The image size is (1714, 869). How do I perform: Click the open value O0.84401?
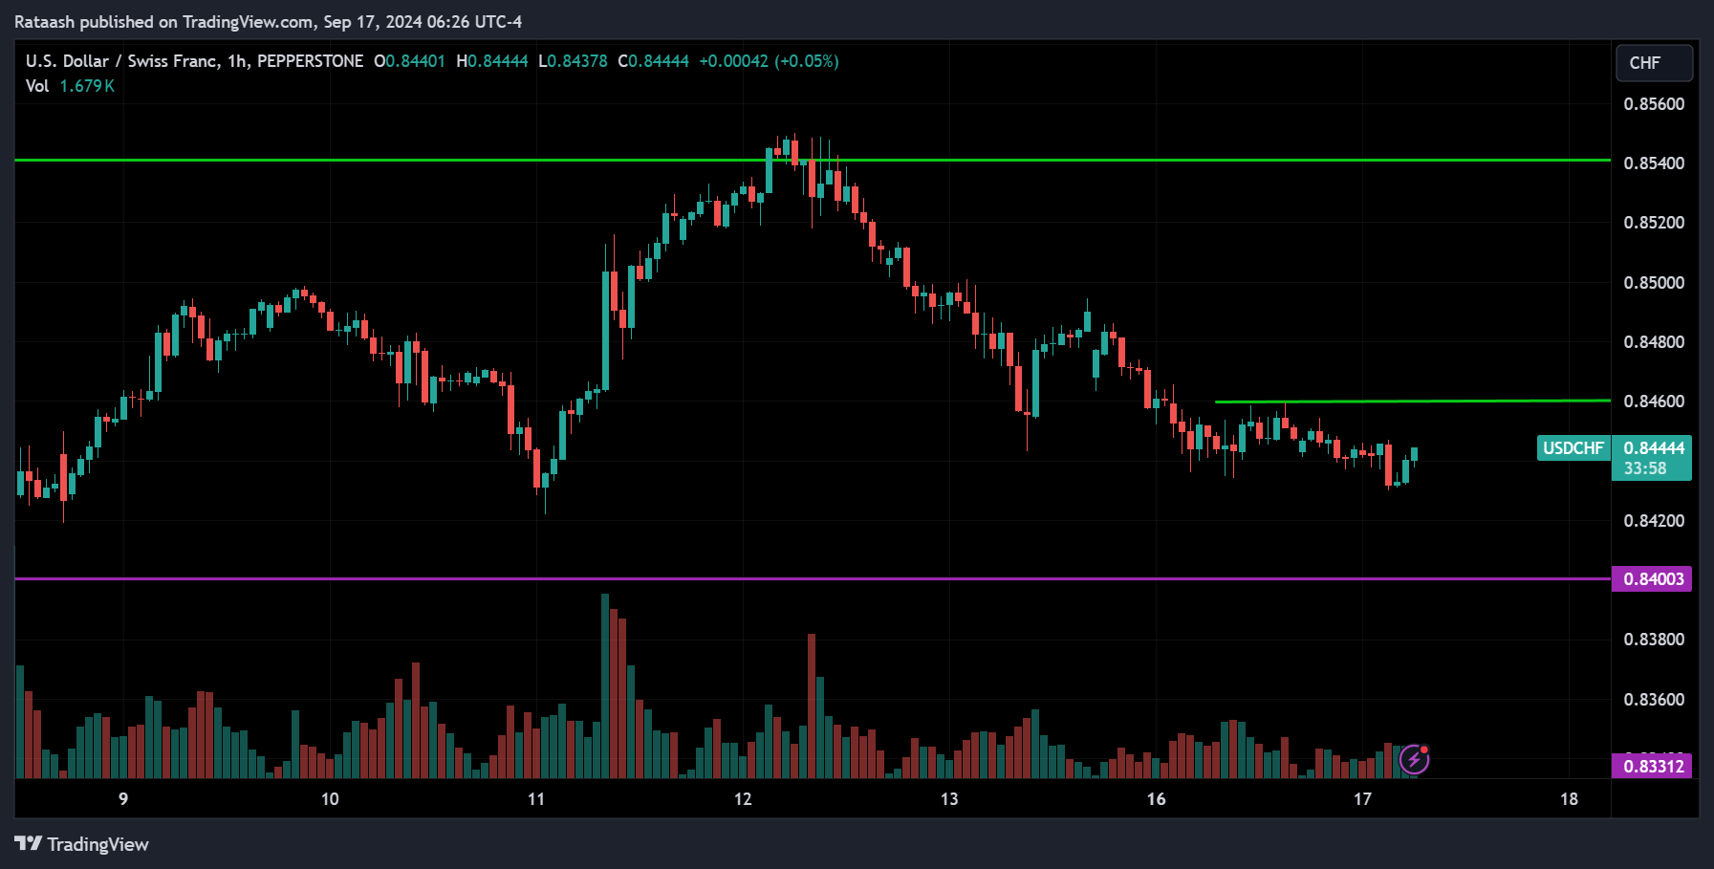point(409,61)
